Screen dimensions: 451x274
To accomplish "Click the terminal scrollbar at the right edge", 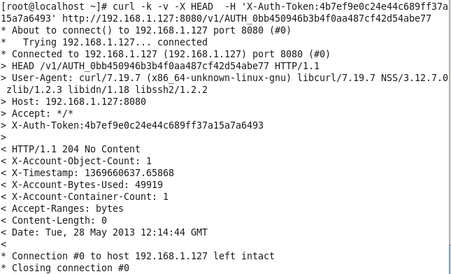I will click(450, 259).
